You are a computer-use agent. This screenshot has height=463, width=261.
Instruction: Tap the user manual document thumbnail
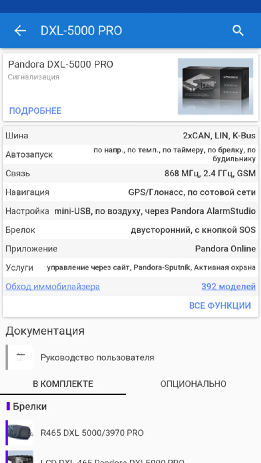pyautogui.click(x=20, y=357)
